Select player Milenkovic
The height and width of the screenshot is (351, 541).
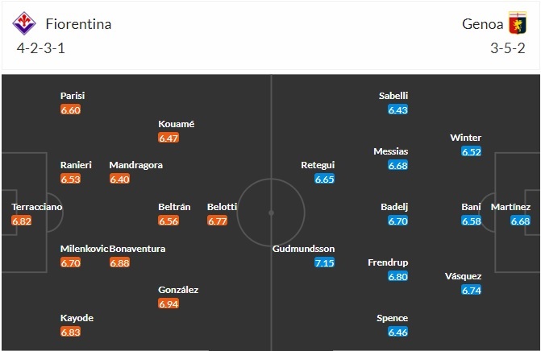point(84,249)
